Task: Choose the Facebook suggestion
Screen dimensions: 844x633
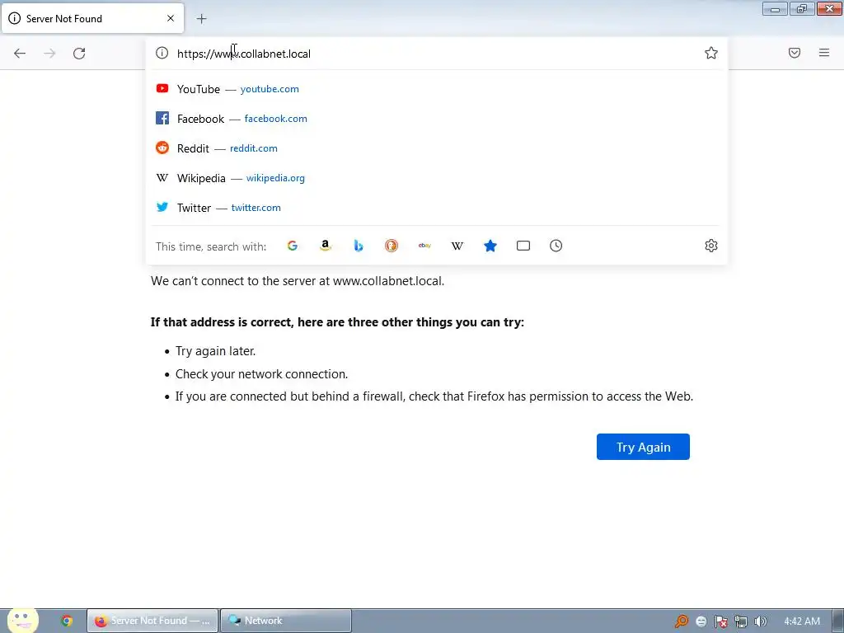Action: 437,119
